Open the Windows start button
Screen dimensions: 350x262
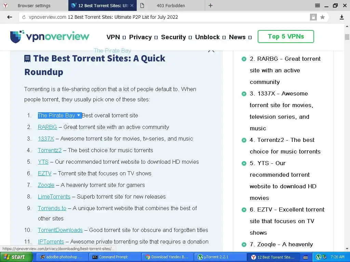point(16,257)
